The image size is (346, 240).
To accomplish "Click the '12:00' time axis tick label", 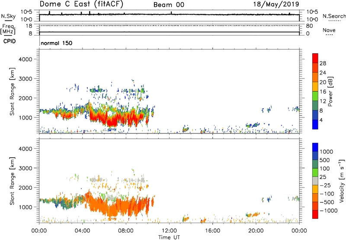I will click(x=169, y=231).
